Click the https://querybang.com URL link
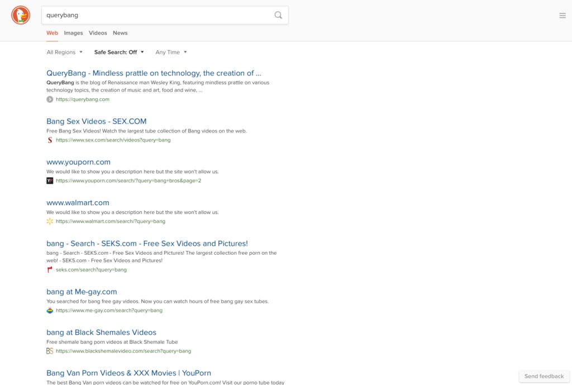 pos(83,99)
